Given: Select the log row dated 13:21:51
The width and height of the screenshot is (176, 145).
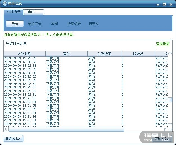Looking at the screenshot, I should coord(85,98).
